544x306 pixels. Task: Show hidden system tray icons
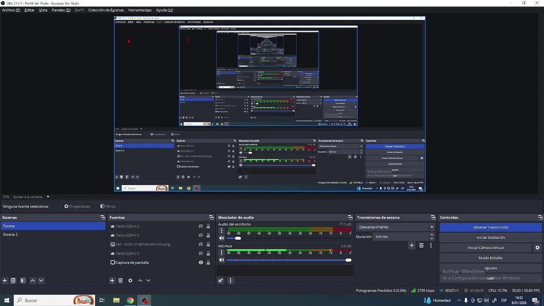click(x=459, y=300)
